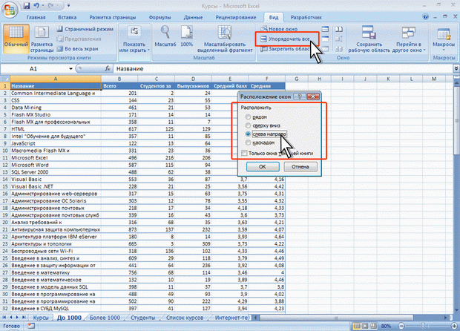The height and width of the screenshot is (331, 460).
Task: Click the zoom slider handle
Action: [x=423, y=326]
